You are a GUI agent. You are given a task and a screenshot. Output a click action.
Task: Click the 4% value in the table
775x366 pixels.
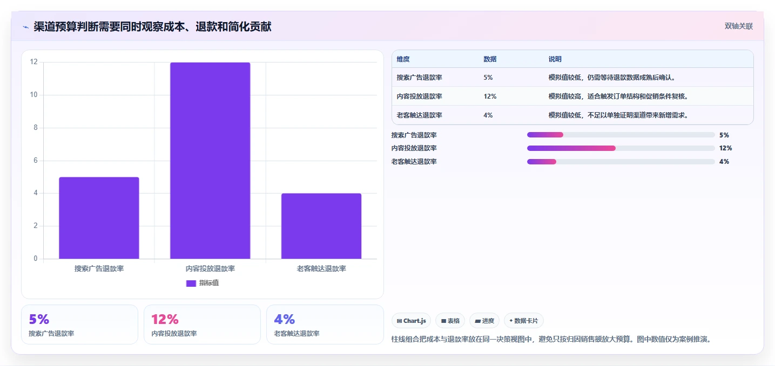click(488, 115)
